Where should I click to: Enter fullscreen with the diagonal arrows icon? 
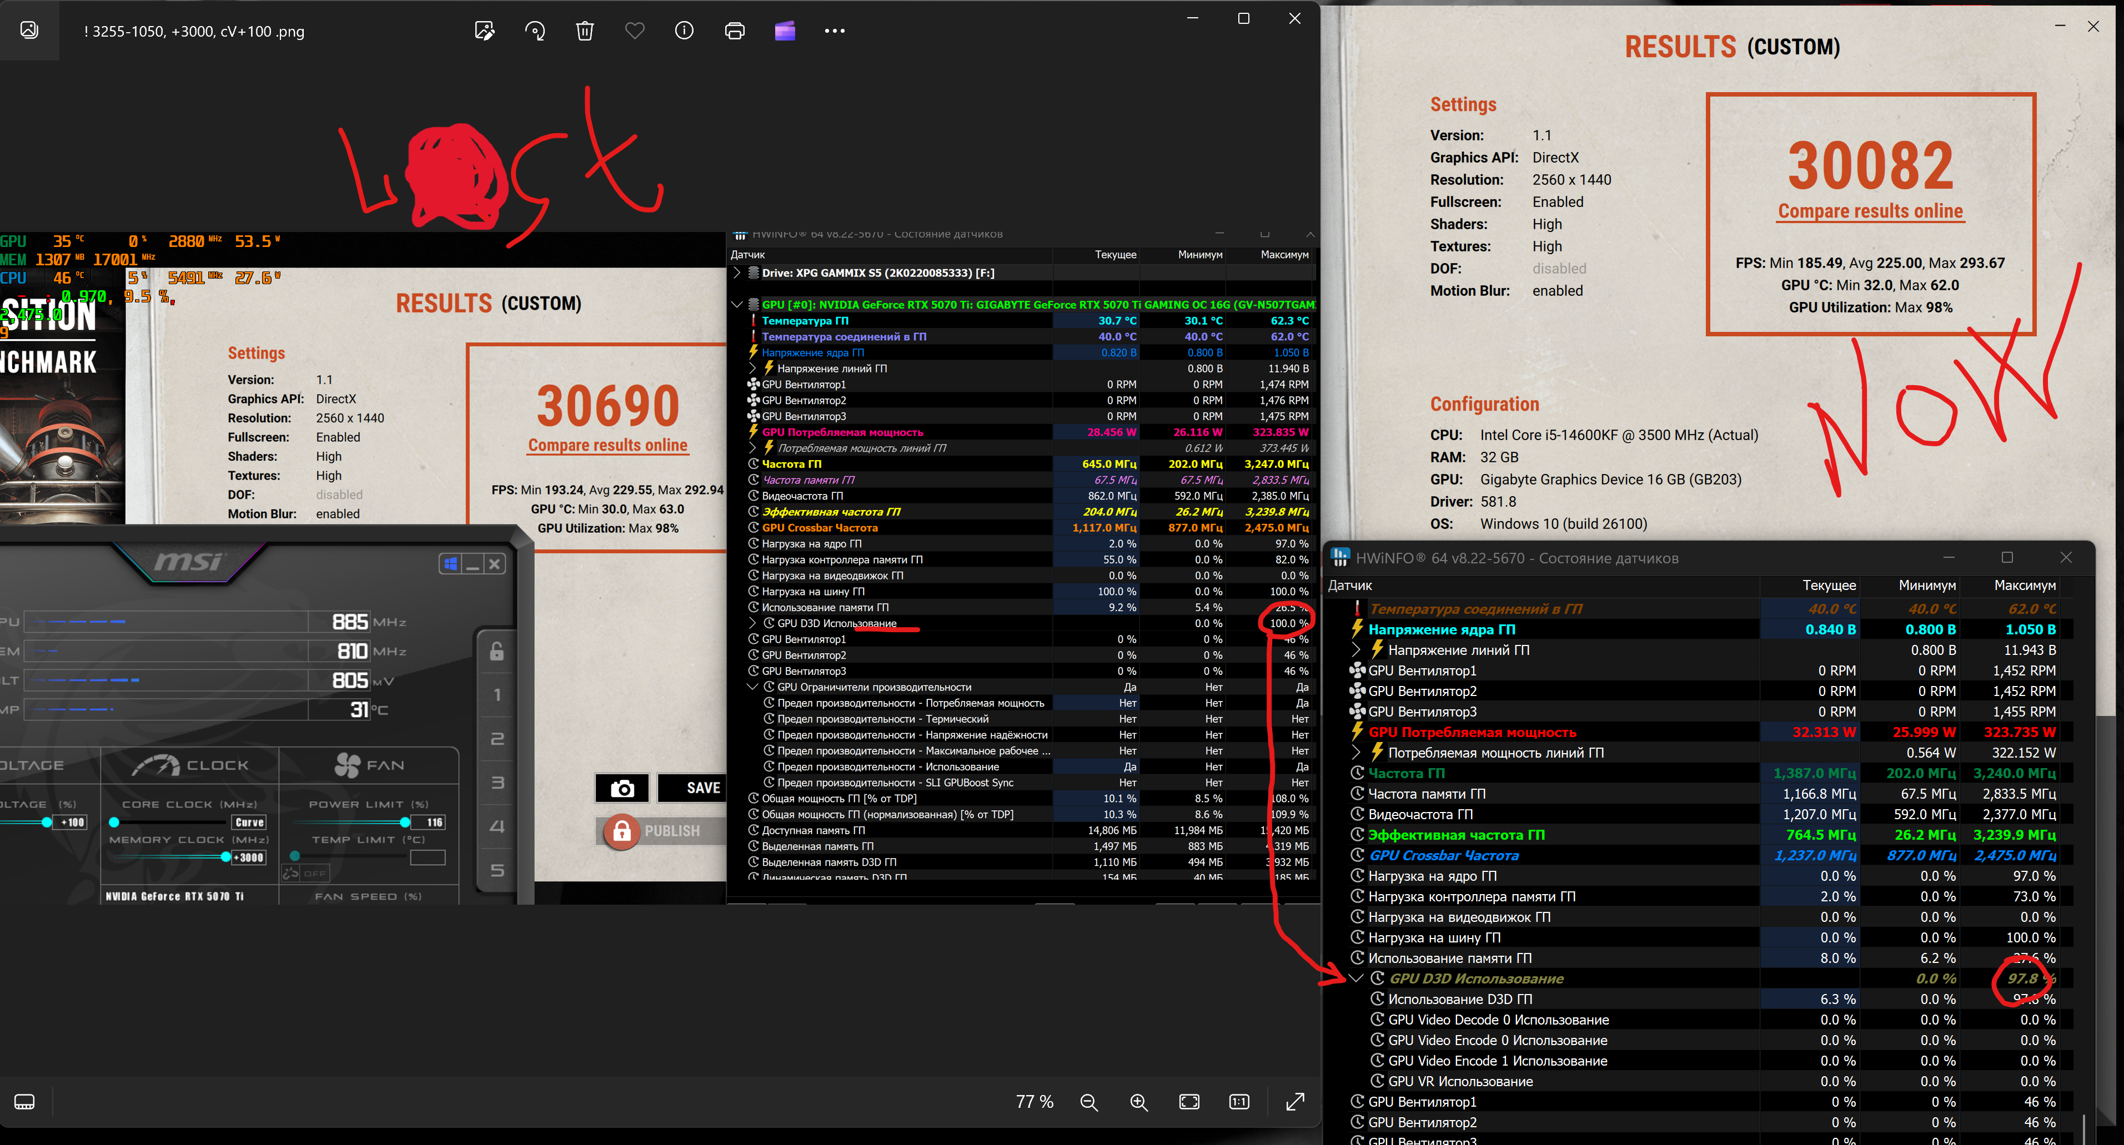[1296, 1102]
